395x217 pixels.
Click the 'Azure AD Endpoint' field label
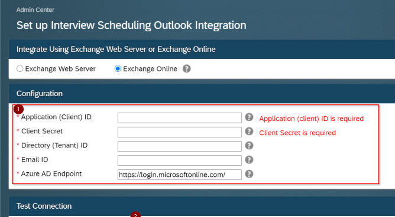tap(51, 174)
